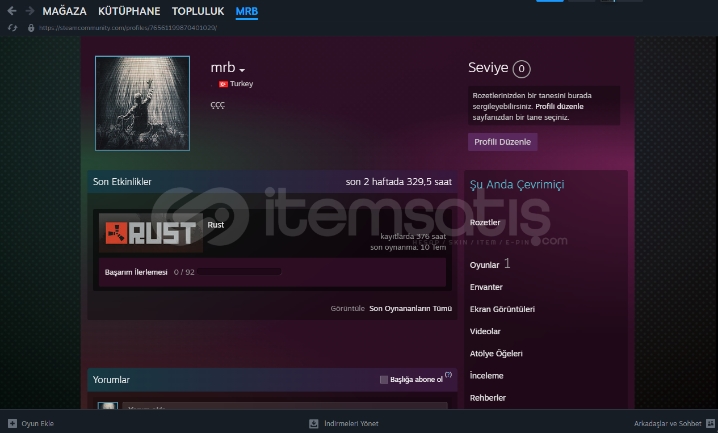This screenshot has height=433, width=718.
Task: Open the friends chat icon
Action: [x=711, y=423]
